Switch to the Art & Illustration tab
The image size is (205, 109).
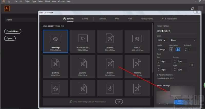coord(169,19)
